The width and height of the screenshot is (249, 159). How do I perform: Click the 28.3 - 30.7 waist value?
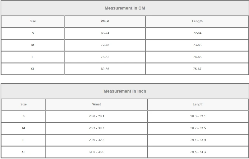[97, 128]
